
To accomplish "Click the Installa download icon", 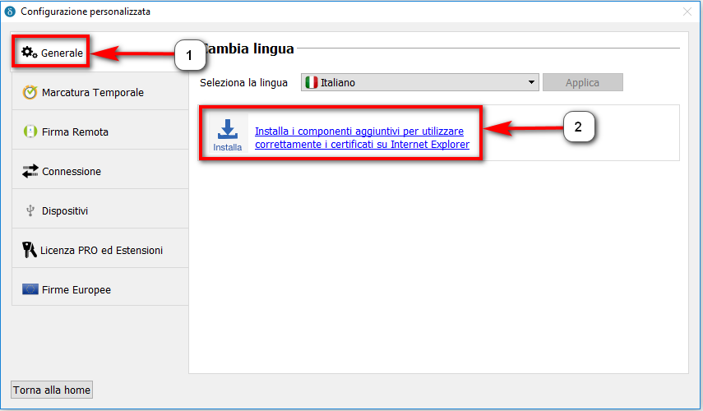I will pyautogui.click(x=228, y=133).
